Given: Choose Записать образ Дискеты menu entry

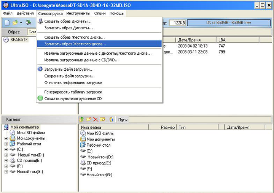Looking at the screenshot, I should click(99, 28).
